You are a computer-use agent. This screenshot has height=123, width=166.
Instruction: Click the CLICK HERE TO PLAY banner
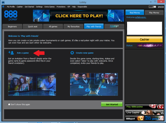point(79,16)
